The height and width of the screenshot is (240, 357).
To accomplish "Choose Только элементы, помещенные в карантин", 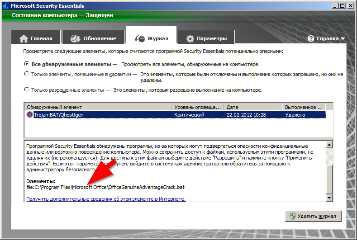I will pos(26,74).
